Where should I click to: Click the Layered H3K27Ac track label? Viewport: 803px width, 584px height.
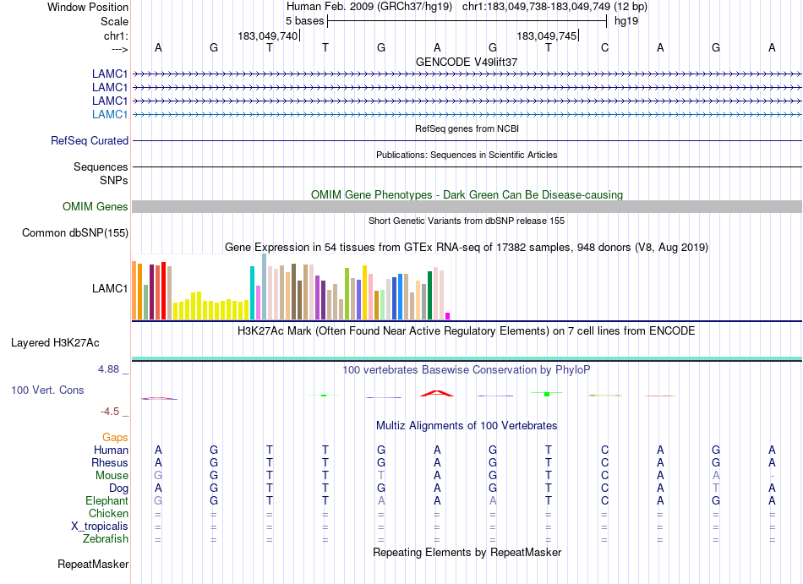(55, 343)
